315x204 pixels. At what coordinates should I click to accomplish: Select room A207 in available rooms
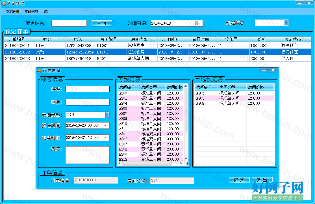(x=150, y=113)
